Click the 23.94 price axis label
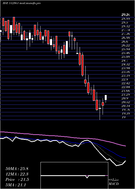 click(x=126, y=68)
